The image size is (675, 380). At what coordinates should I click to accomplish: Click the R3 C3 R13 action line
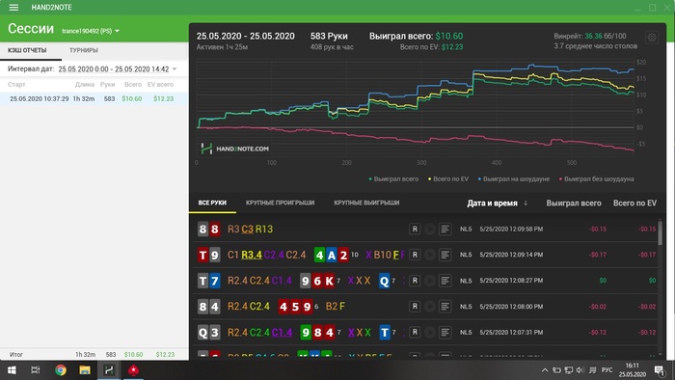250,229
